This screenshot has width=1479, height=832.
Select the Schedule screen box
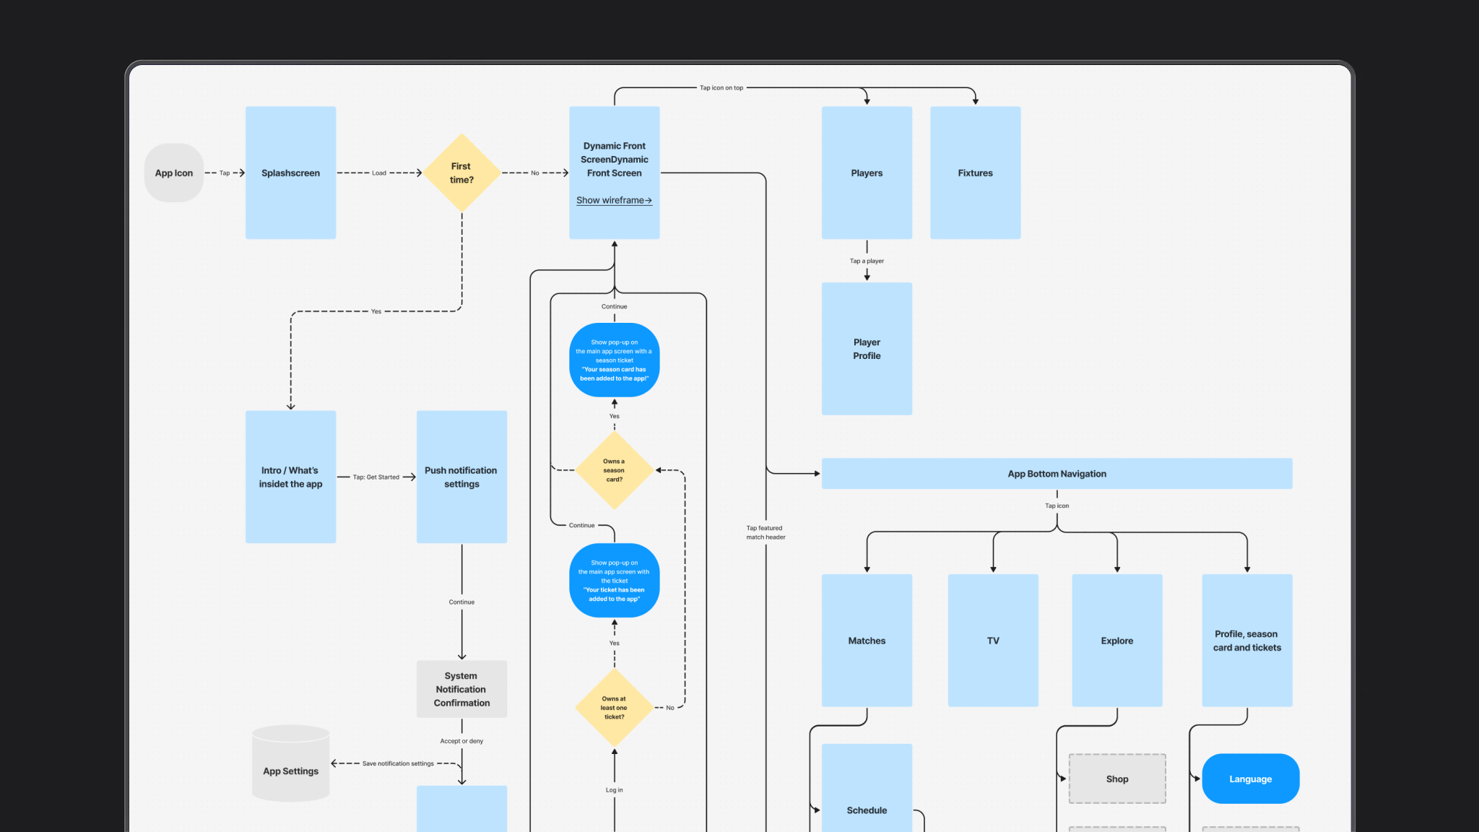point(867,788)
